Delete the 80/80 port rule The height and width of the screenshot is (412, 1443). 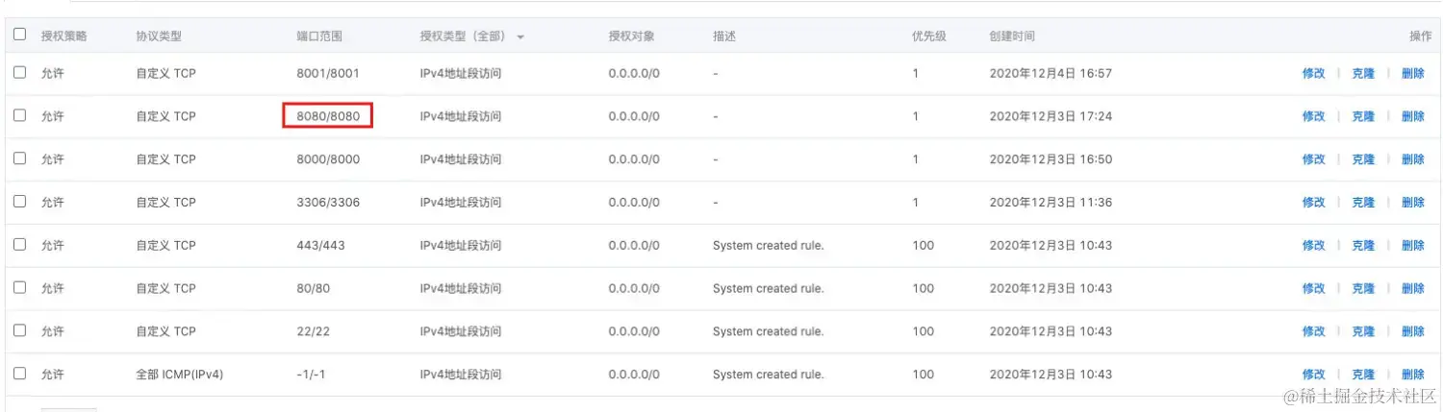pos(1412,288)
